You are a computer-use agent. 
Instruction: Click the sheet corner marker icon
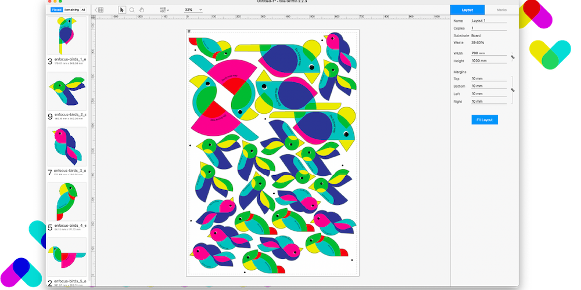pos(189,31)
